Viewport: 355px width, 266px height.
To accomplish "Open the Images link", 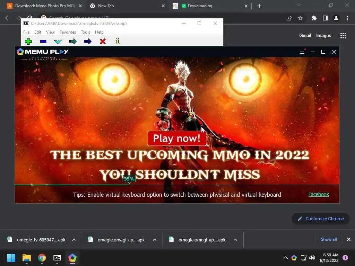I will pyautogui.click(x=323, y=36).
